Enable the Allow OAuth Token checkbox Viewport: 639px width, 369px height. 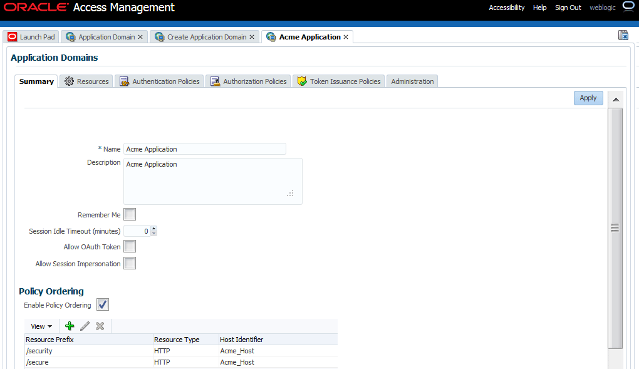[130, 246]
